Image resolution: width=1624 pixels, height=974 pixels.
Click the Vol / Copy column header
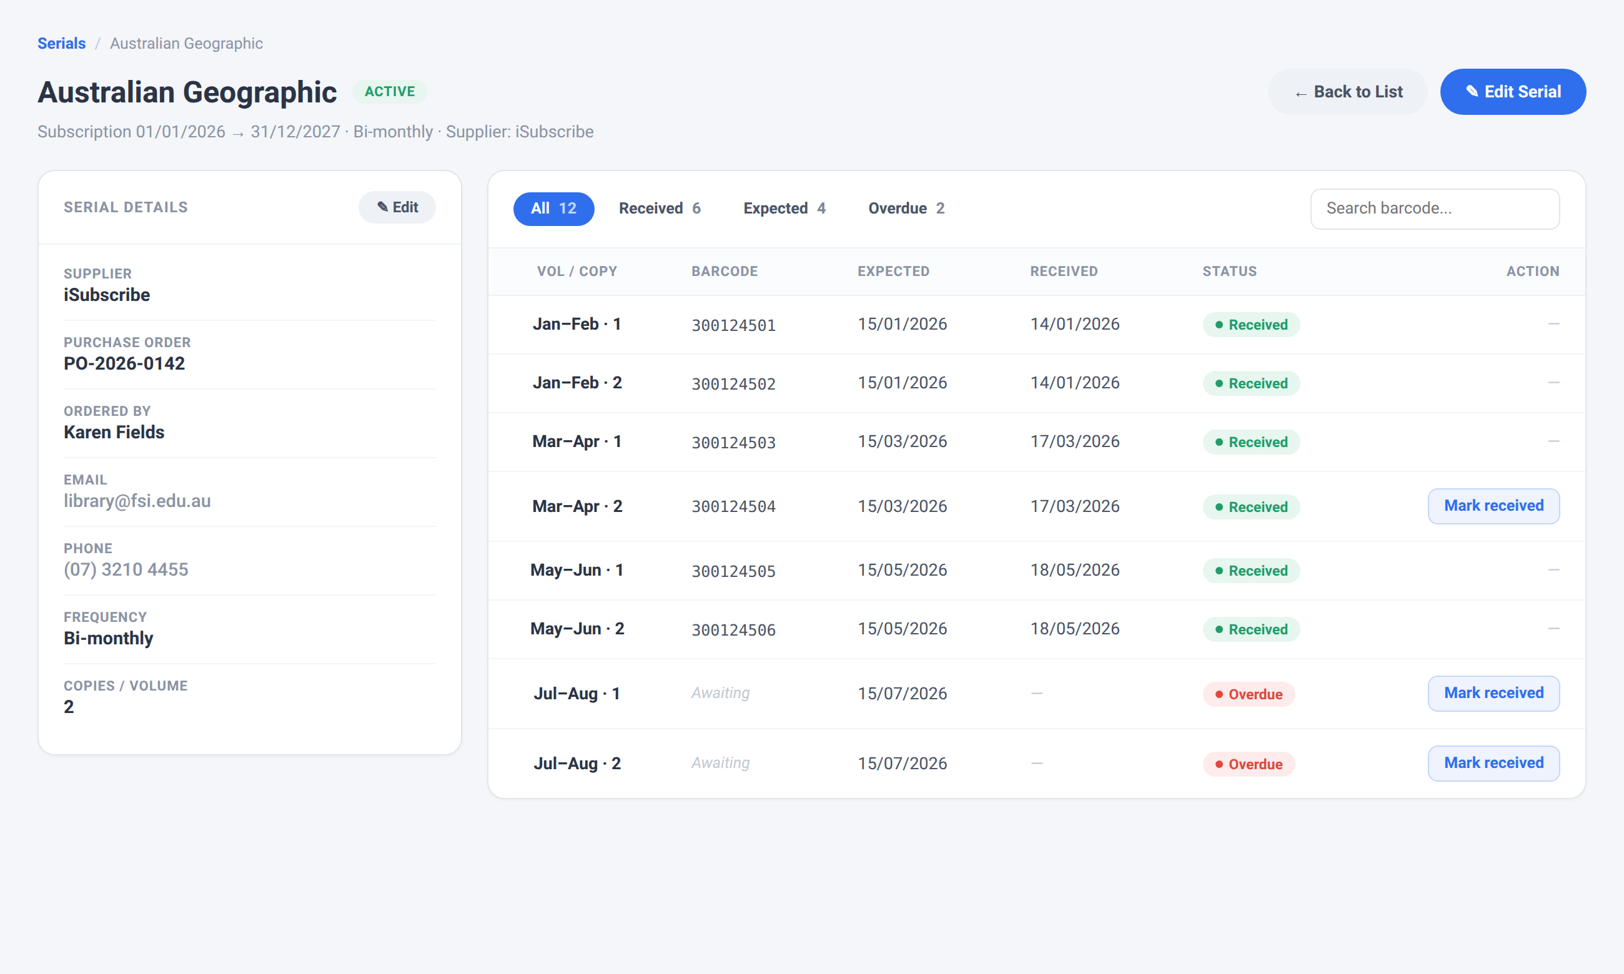(577, 272)
